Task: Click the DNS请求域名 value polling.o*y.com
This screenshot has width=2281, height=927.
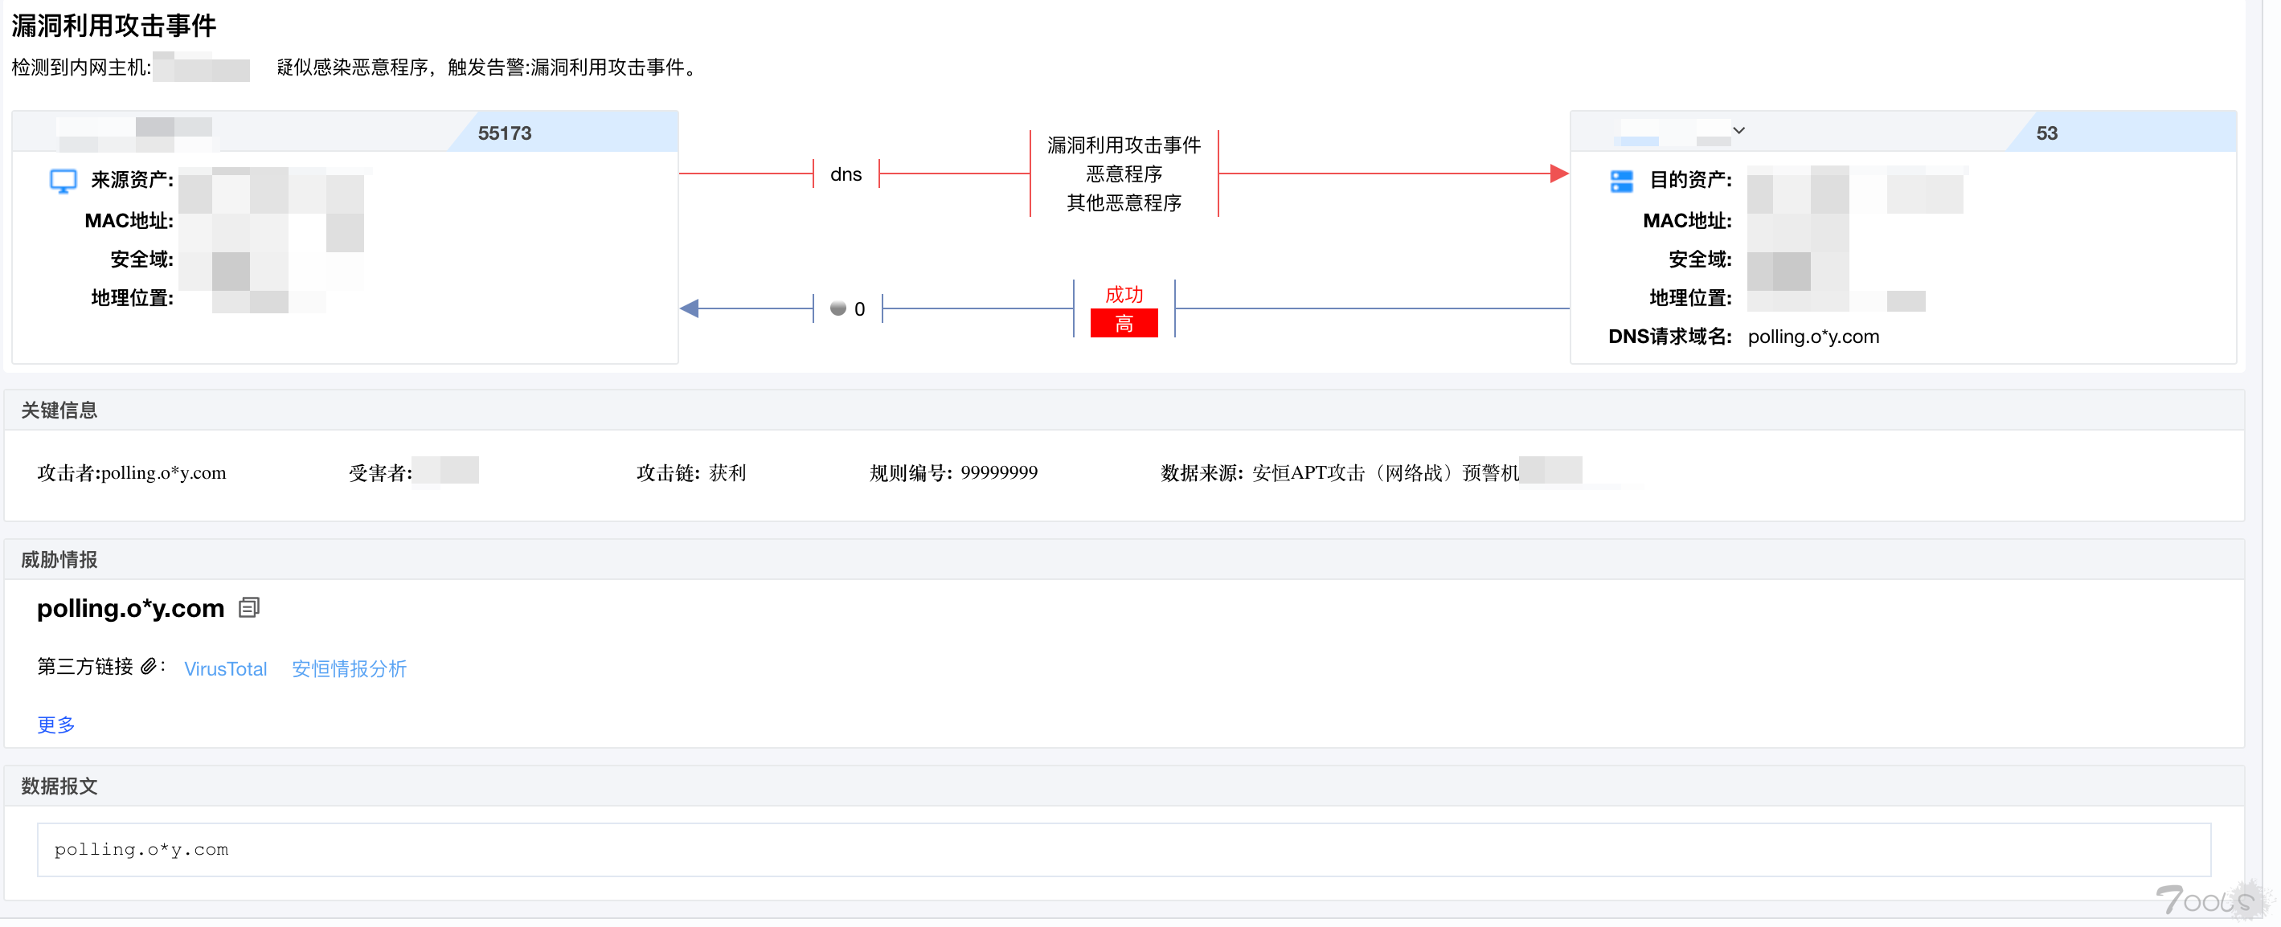Action: [1812, 337]
